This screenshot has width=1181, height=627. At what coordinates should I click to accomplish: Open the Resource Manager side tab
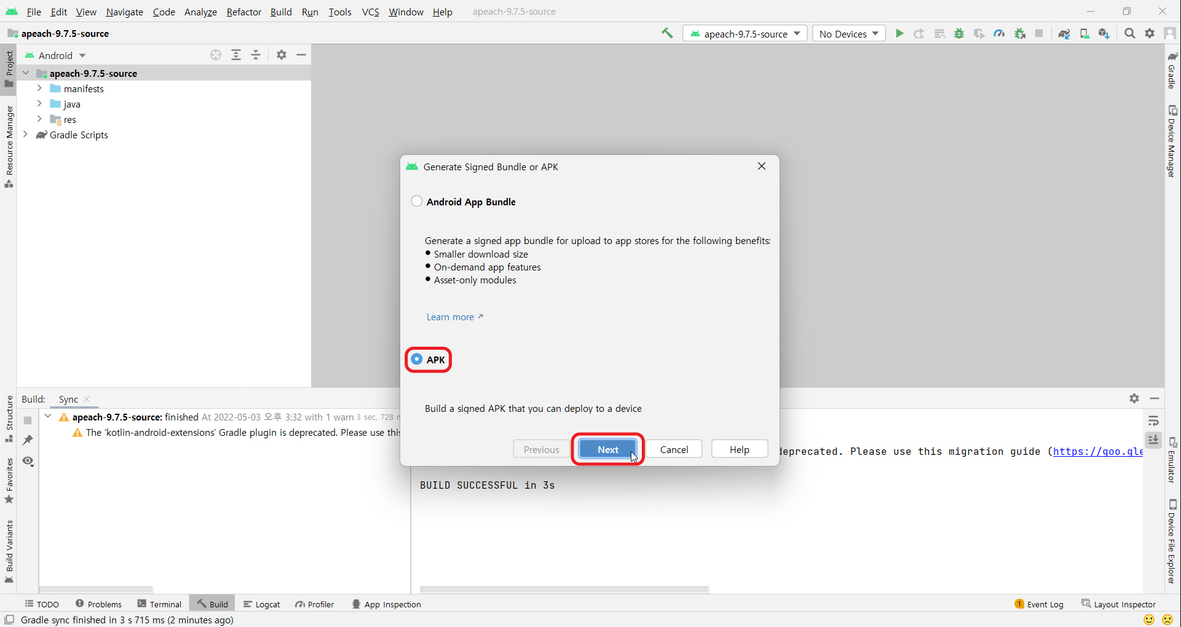click(x=9, y=147)
